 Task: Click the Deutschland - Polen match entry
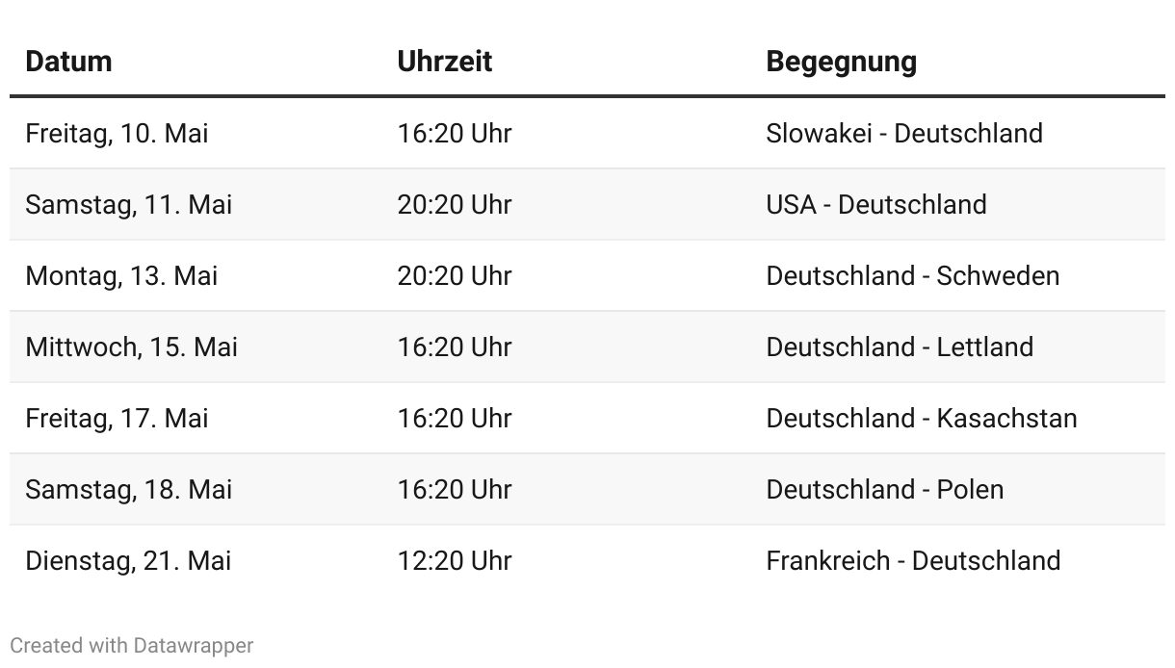pyautogui.click(x=884, y=489)
